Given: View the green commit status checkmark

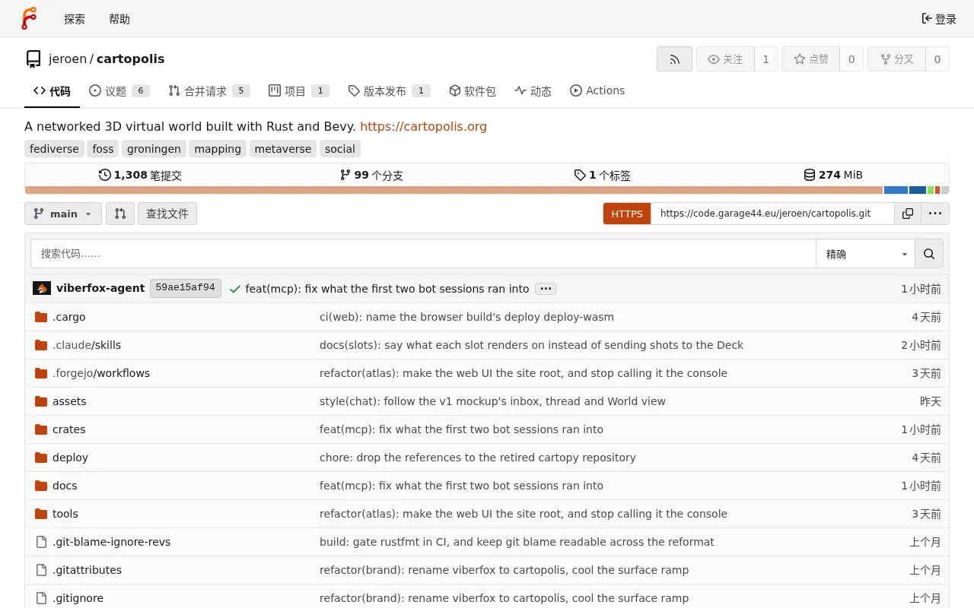Looking at the screenshot, I should click(235, 289).
